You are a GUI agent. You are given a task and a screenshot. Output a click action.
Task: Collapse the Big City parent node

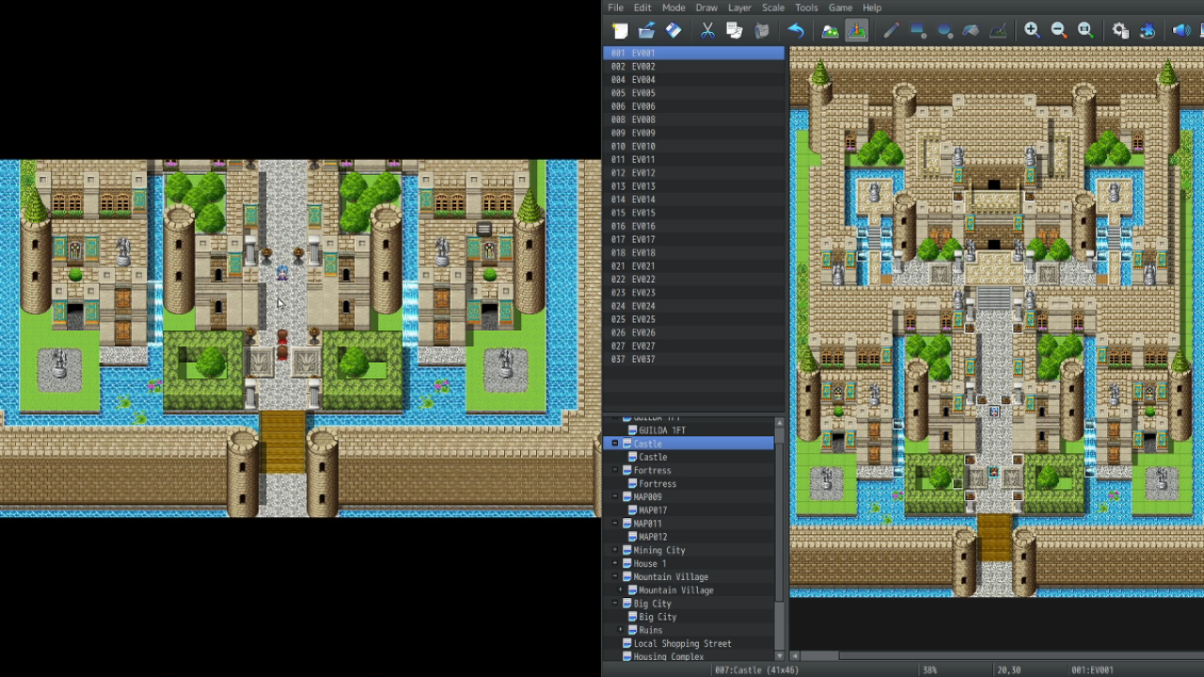coord(615,604)
